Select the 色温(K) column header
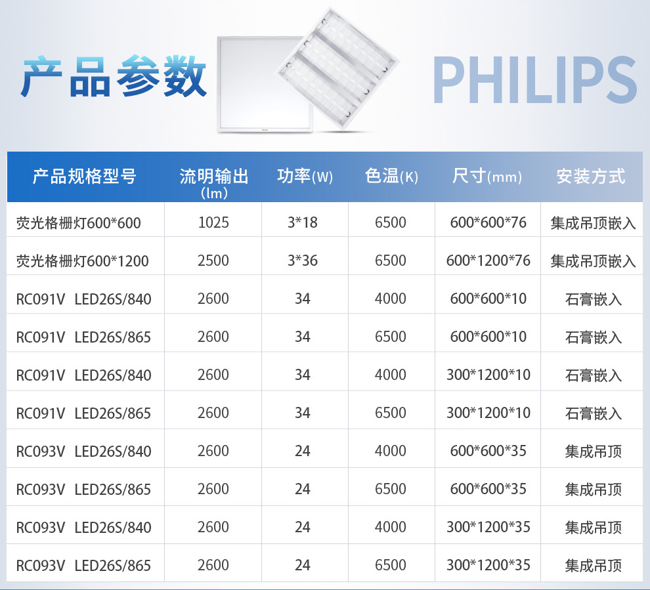650x590 pixels. (x=391, y=177)
